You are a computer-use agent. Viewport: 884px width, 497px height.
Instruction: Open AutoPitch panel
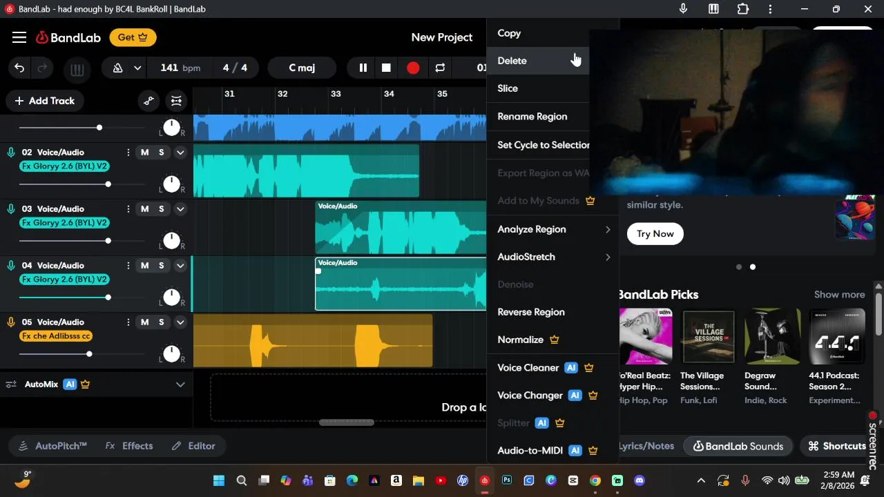click(52, 446)
